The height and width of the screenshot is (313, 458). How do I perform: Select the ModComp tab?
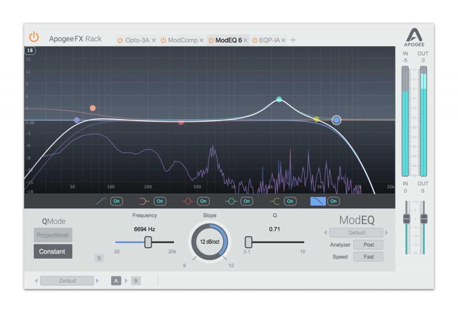click(183, 40)
